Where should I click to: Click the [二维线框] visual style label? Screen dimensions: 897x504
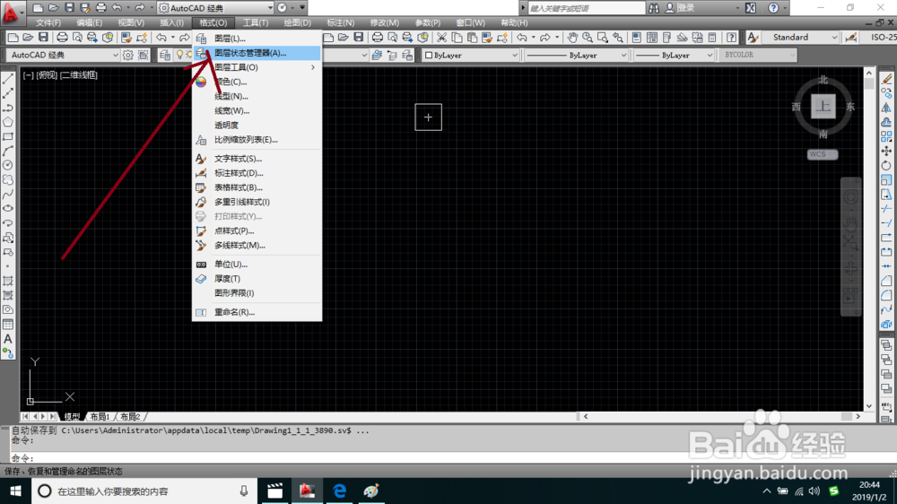coord(80,75)
